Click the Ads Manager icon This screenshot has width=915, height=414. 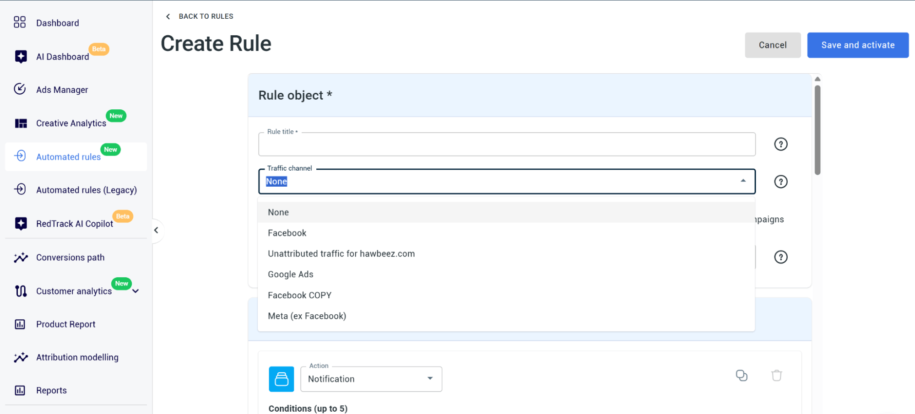coord(20,89)
